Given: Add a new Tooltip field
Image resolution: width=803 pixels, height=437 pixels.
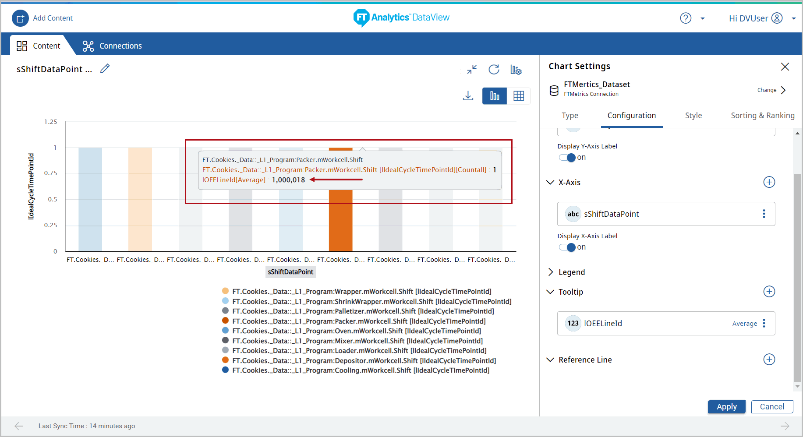Looking at the screenshot, I should pyautogui.click(x=769, y=292).
